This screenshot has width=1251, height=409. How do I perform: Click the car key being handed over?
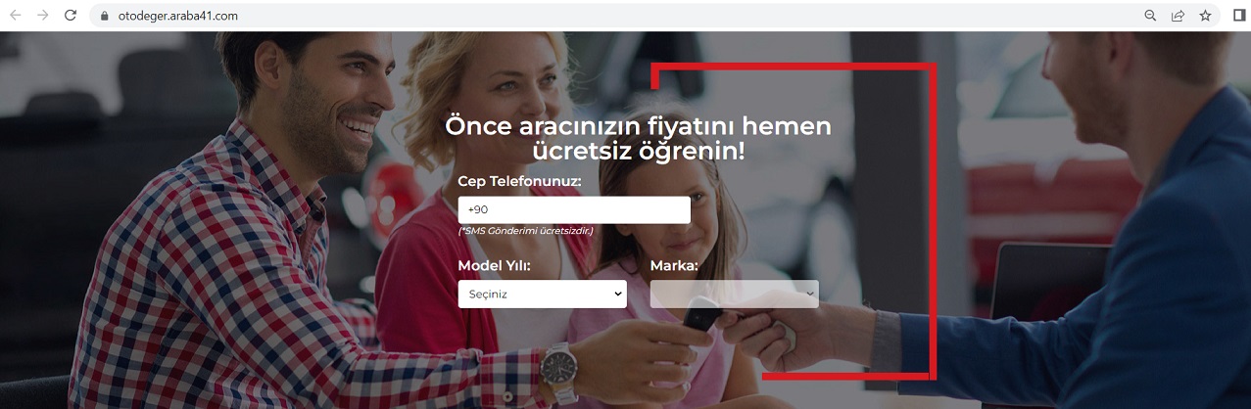[701, 315]
